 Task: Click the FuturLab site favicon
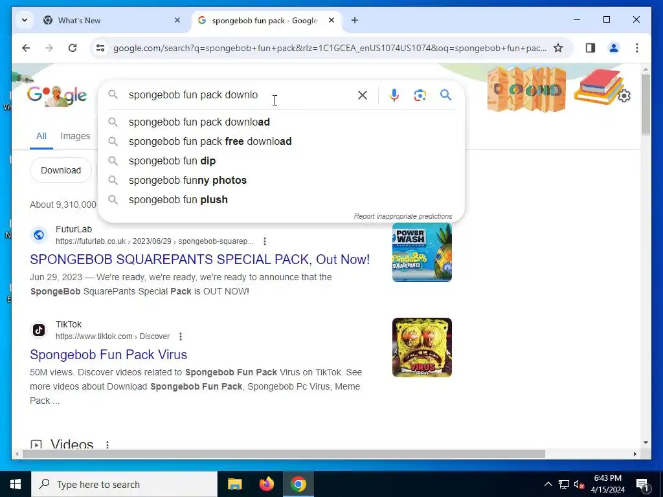tap(39, 235)
